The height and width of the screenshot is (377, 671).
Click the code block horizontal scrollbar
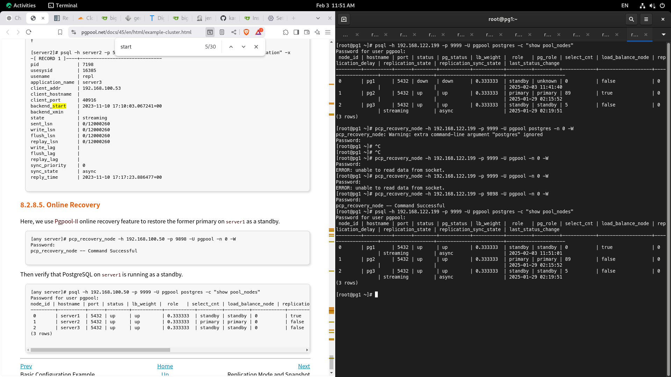coord(100,350)
